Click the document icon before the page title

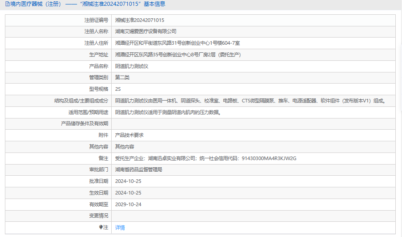point(8,4)
